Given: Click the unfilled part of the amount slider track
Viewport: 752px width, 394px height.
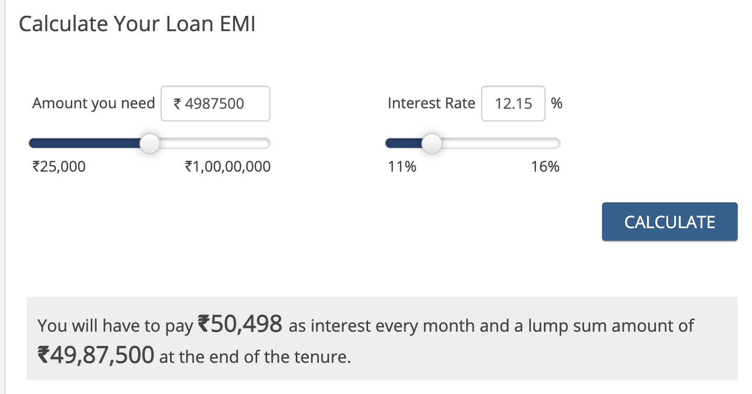Looking at the screenshot, I should 215,143.
